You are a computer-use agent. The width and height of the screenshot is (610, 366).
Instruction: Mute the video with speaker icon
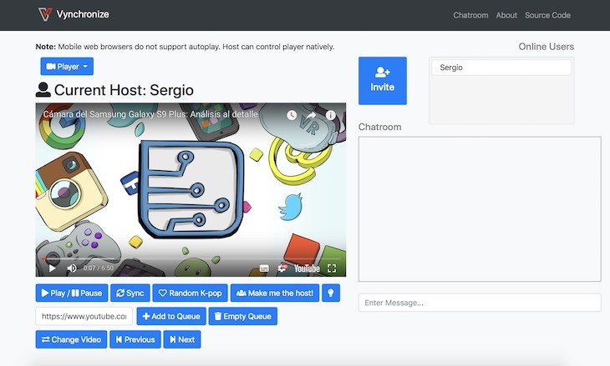click(x=72, y=268)
